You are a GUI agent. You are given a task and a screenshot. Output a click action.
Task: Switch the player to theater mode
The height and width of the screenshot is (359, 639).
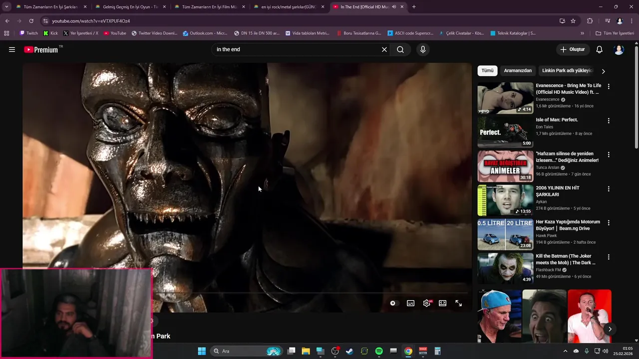[443, 303]
